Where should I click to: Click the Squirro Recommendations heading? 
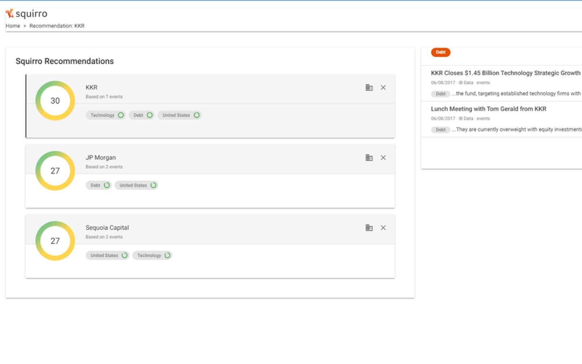click(x=65, y=61)
